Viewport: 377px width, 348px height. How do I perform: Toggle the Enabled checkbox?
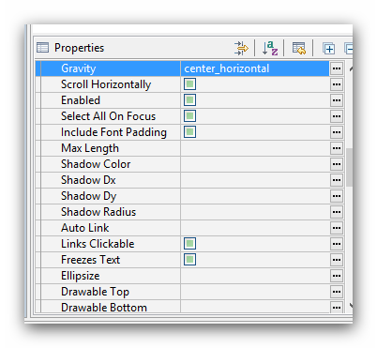pyautogui.click(x=189, y=100)
